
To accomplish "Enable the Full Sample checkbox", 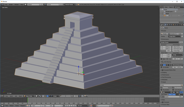I will [x=162, y=67].
